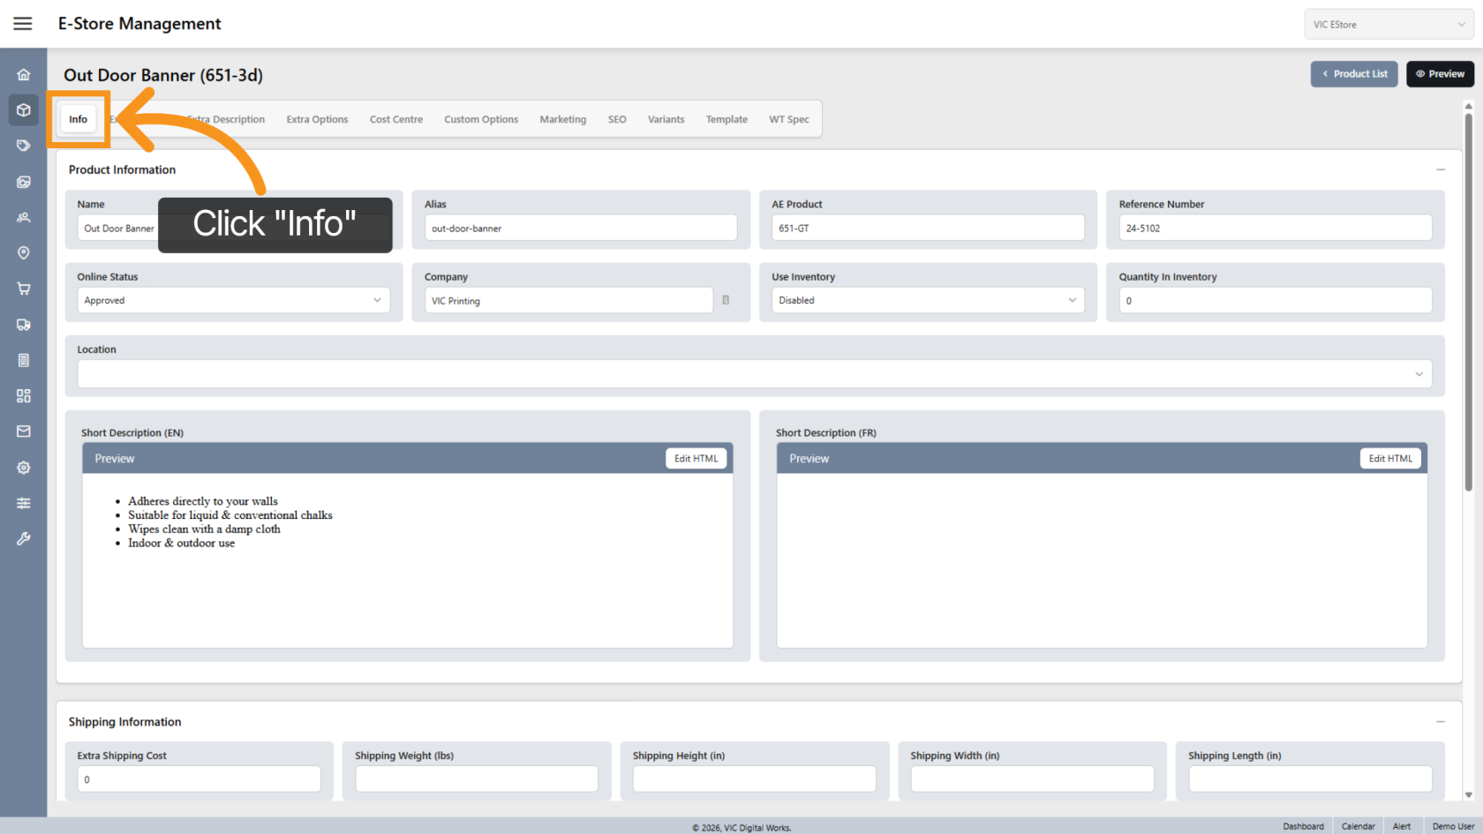The width and height of the screenshot is (1483, 834).
Task: Collapse the Product Information section
Action: click(x=1440, y=169)
